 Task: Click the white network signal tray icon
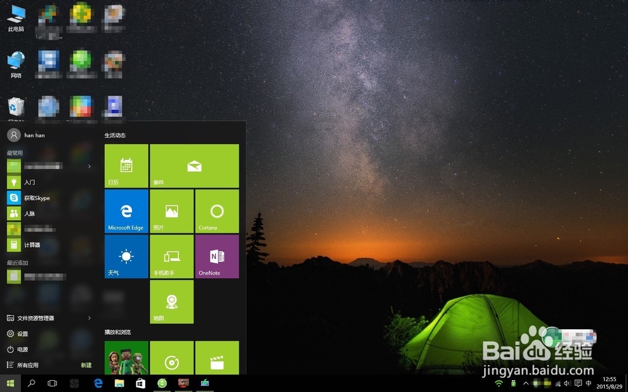click(558, 383)
